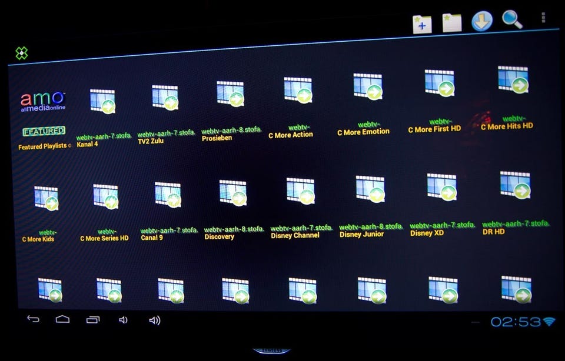This screenshot has width=565, height=361.
Task: Click the 'TV2 Zulu' label
Action: 151,141
